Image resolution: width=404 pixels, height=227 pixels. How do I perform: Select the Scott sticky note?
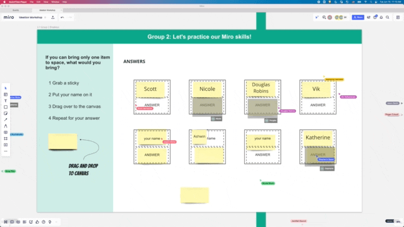tap(150, 89)
